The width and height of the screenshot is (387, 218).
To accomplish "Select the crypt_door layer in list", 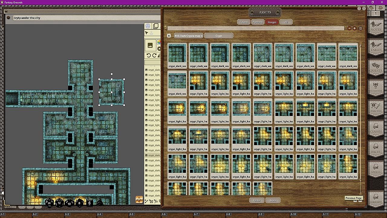I will (153, 186).
